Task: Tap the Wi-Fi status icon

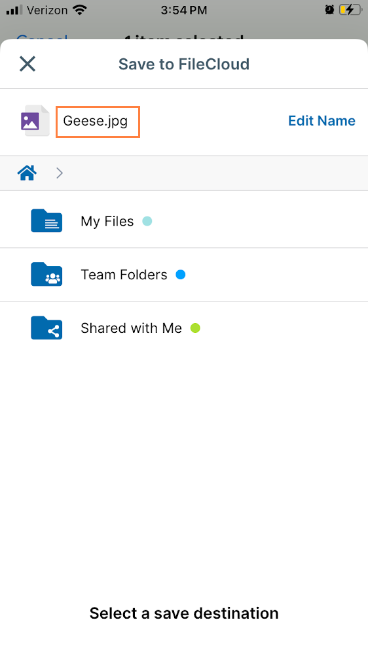Action: tap(79, 10)
